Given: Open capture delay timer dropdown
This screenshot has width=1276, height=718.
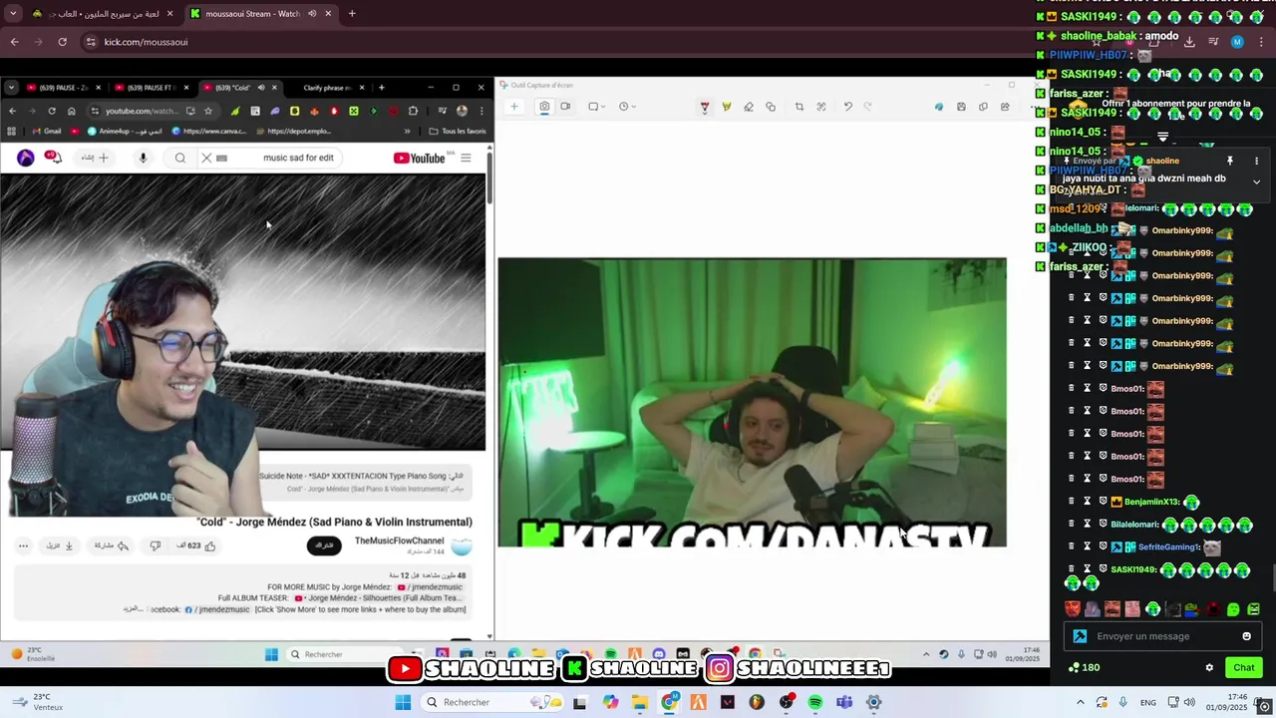Looking at the screenshot, I should pyautogui.click(x=626, y=107).
